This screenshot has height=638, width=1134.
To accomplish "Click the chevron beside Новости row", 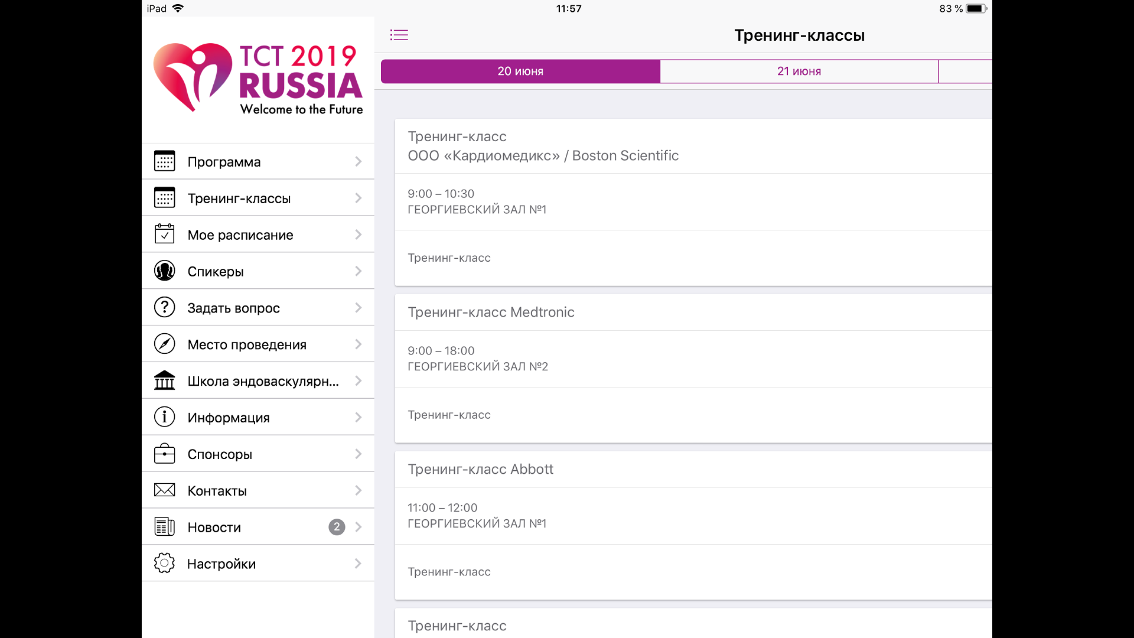I will click(x=358, y=527).
